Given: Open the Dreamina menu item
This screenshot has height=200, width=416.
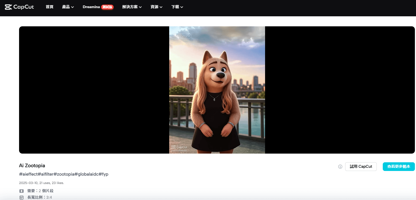Looking at the screenshot, I should (x=91, y=7).
